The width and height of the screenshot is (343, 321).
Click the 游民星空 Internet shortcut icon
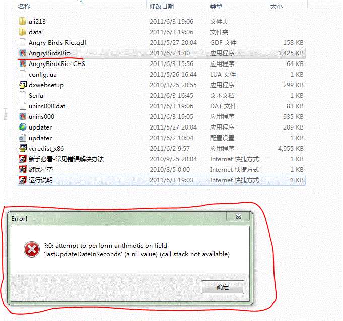[x=23, y=170]
